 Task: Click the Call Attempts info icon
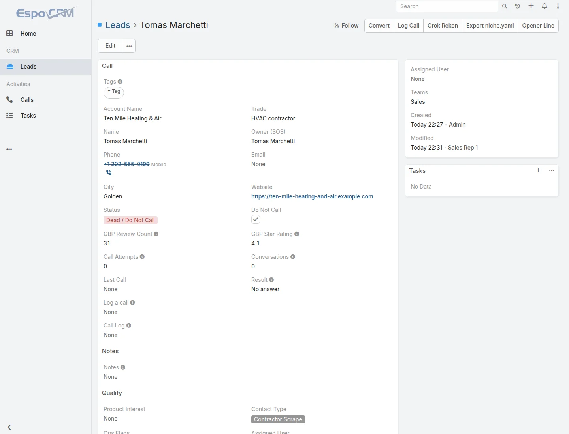click(x=142, y=257)
